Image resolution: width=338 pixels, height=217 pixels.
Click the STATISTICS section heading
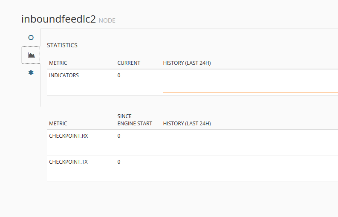(x=62, y=45)
